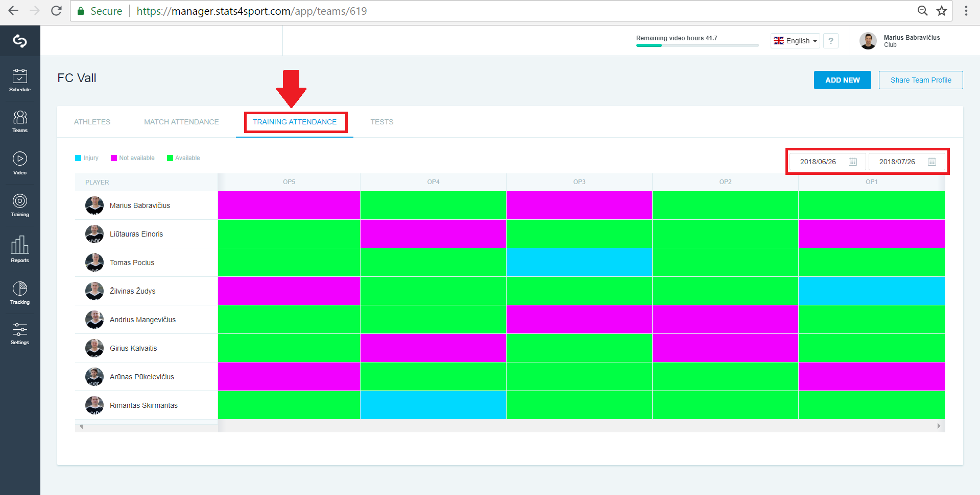980x495 pixels.
Task: Click player name Rimantas Skirmantas
Action: [144, 405]
